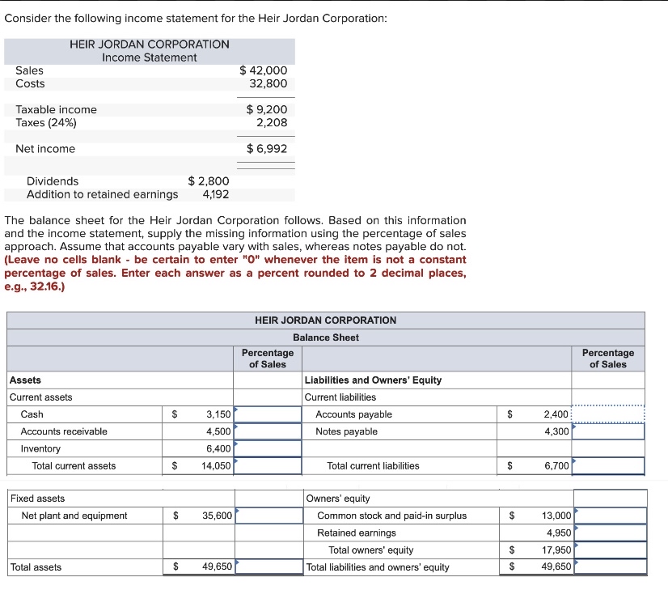Select the Total current liabilities percentage field

(x=608, y=466)
